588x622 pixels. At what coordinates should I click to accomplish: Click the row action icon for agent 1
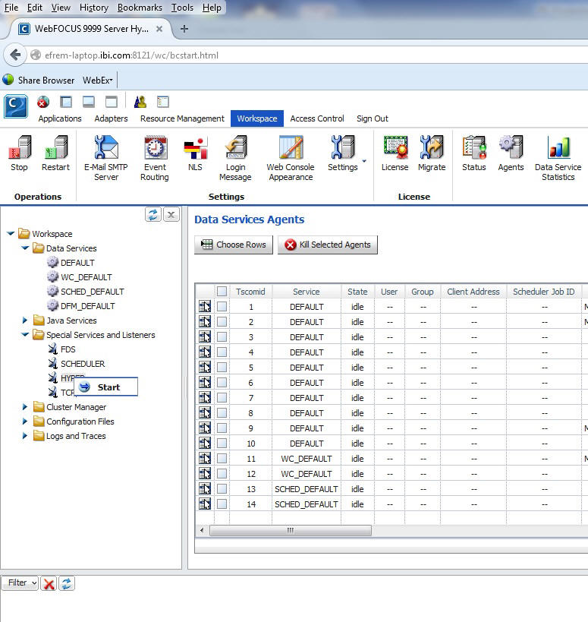(x=205, y=307)
